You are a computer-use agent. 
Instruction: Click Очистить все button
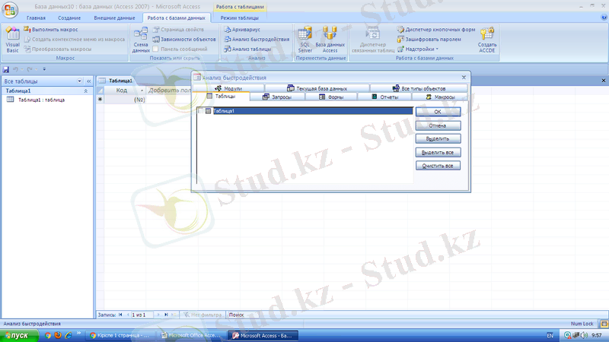coord(438,166)
